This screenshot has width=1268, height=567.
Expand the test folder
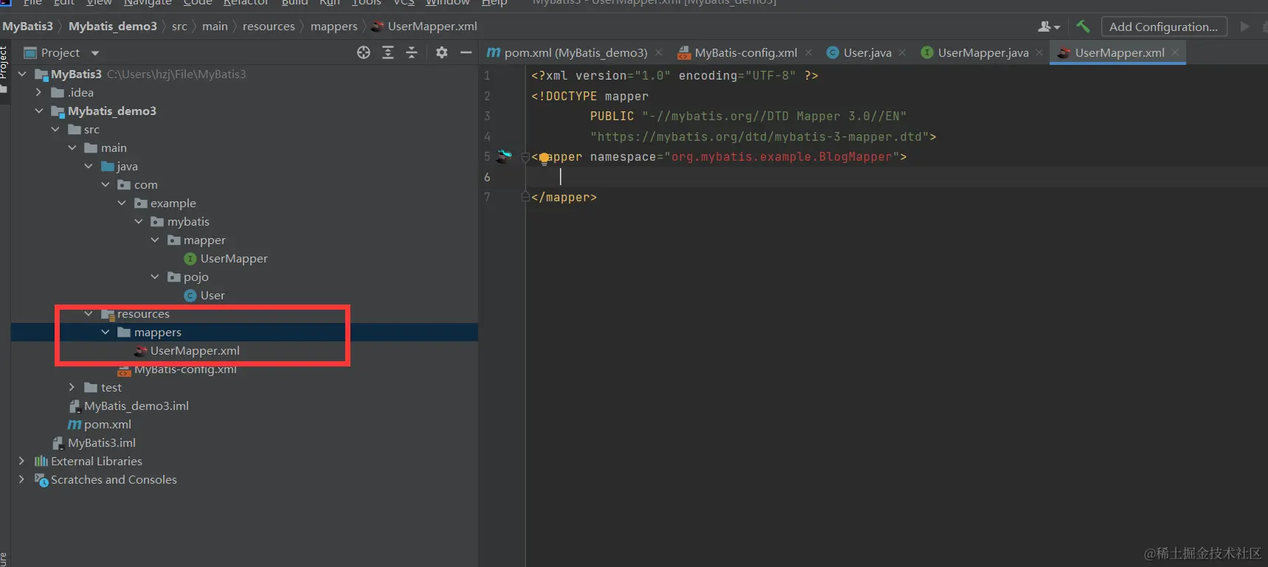coord(72,387)
